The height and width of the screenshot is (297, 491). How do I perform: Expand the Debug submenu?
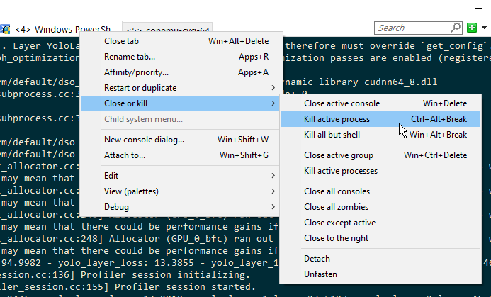coord(117,206)
